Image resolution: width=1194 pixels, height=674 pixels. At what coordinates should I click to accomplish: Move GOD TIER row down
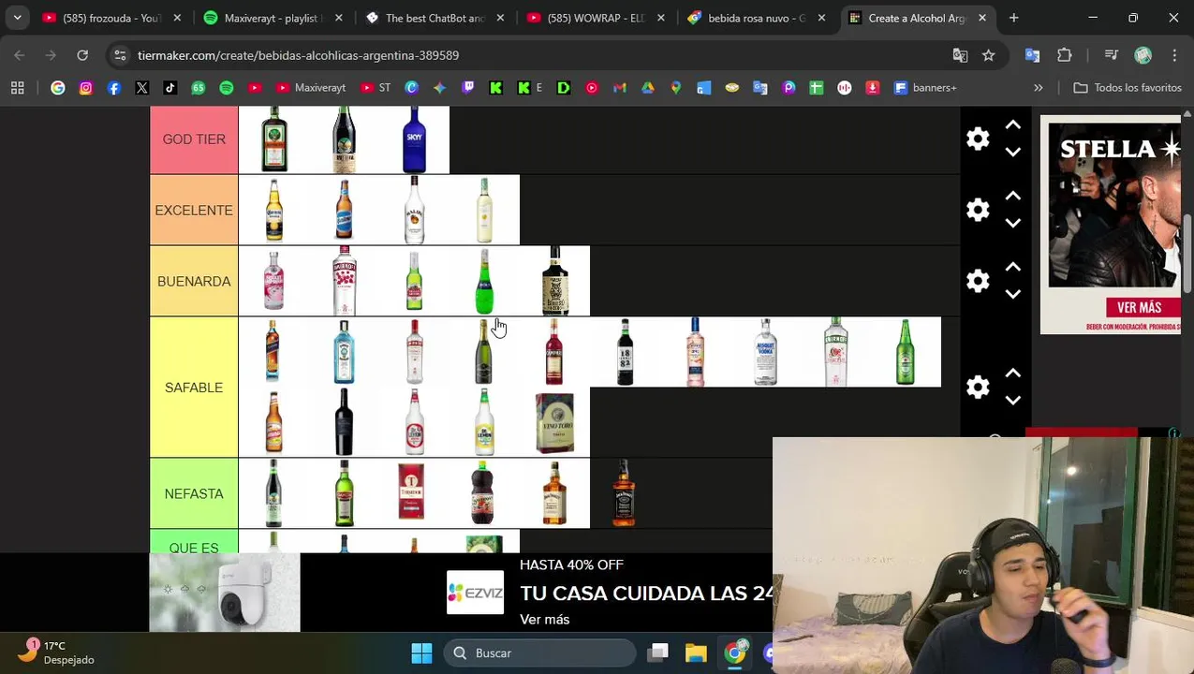[x=1012, y=152]
